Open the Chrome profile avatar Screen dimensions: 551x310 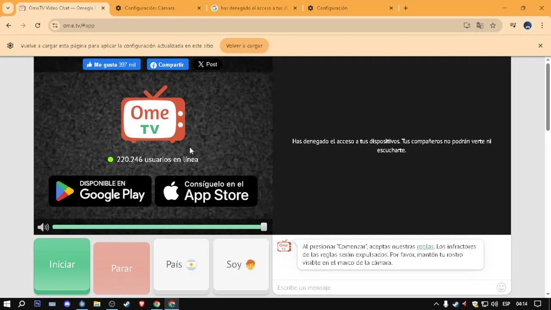click(x=528, y=25)
